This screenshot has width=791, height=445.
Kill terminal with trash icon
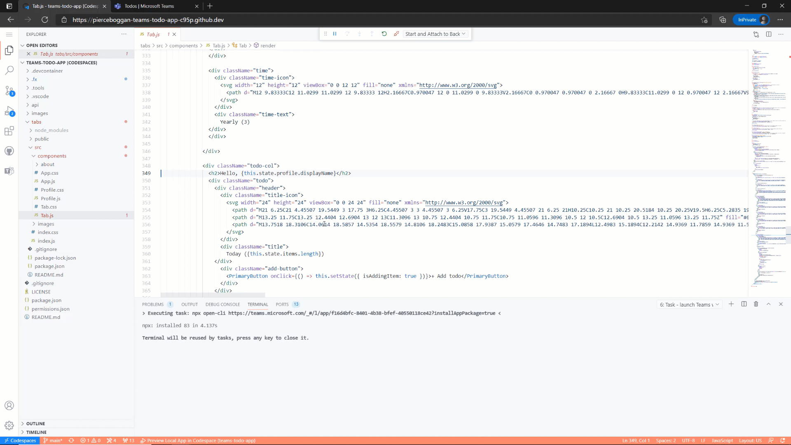(756, 304)
